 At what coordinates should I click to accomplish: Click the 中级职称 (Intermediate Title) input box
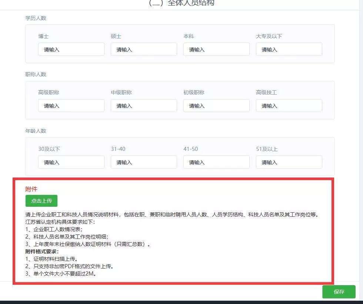[x=144, y=105]
